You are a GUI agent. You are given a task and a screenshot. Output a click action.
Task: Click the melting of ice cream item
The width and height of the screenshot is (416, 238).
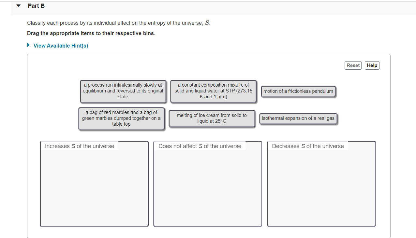tap(212, 118)
